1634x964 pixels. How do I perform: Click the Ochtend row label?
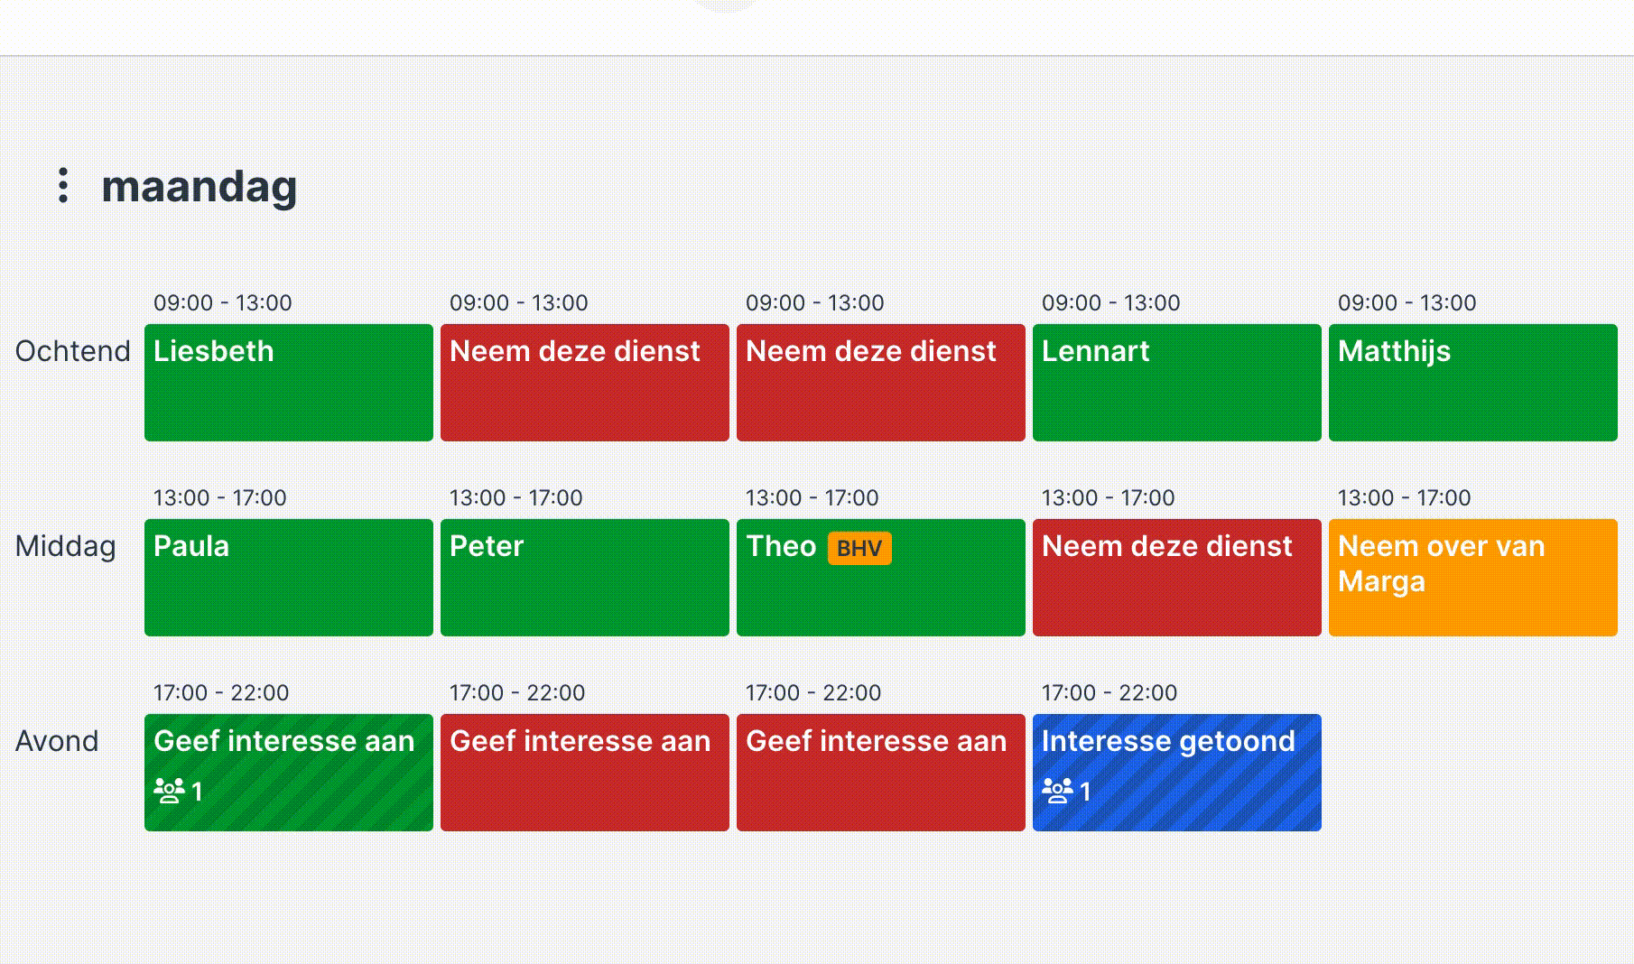pos(72,351)
